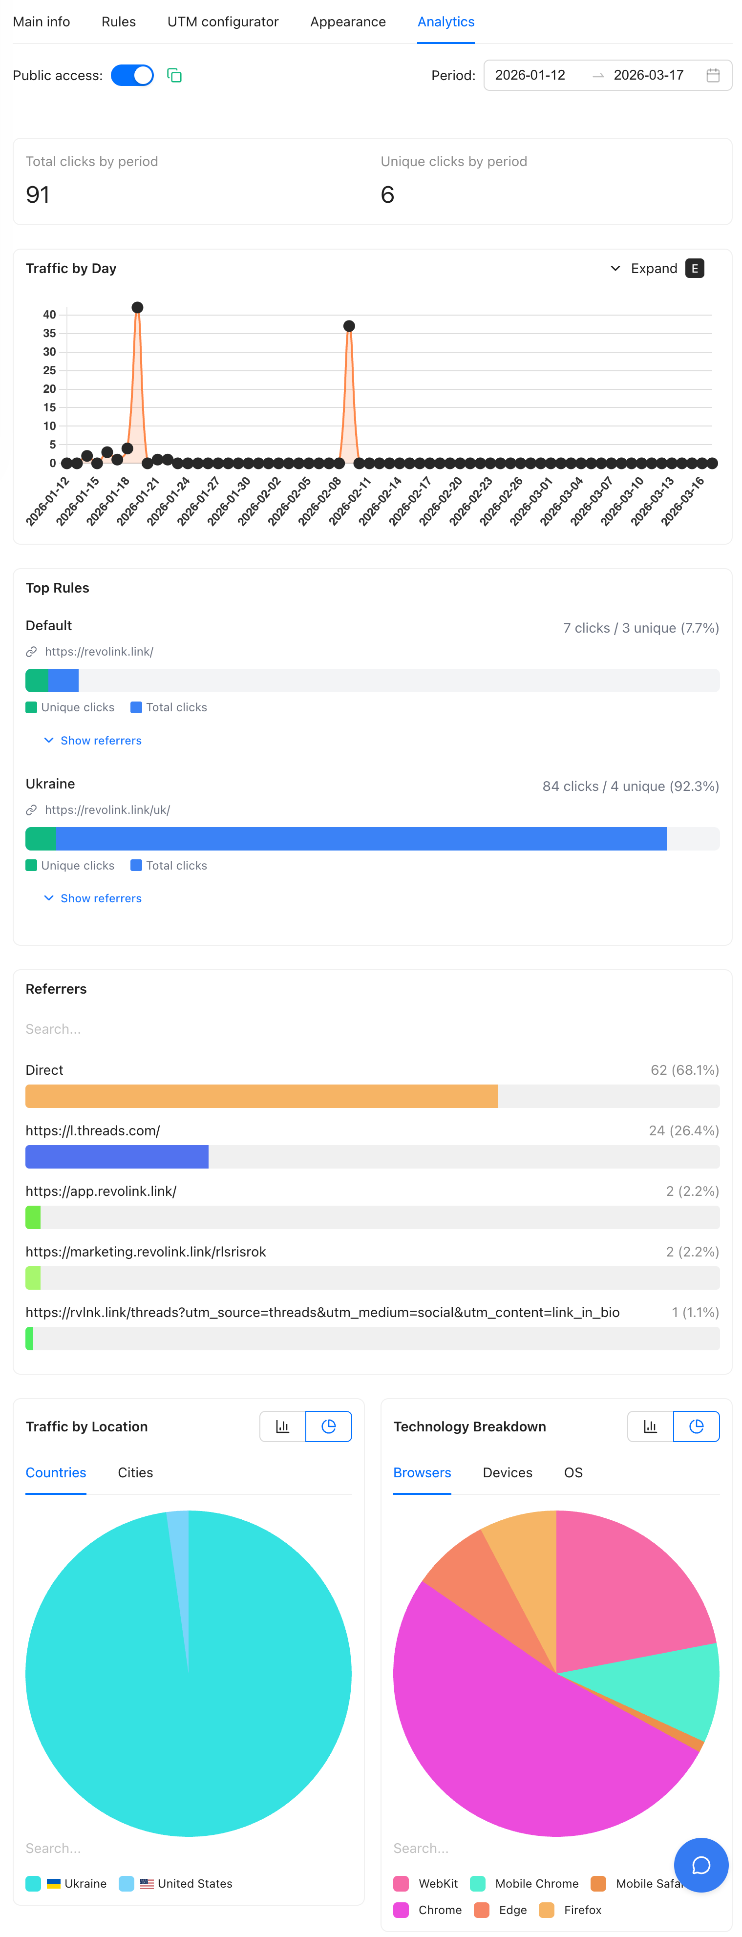
Task: Expand the Traffic by Day chart
Action: [653, 268]
